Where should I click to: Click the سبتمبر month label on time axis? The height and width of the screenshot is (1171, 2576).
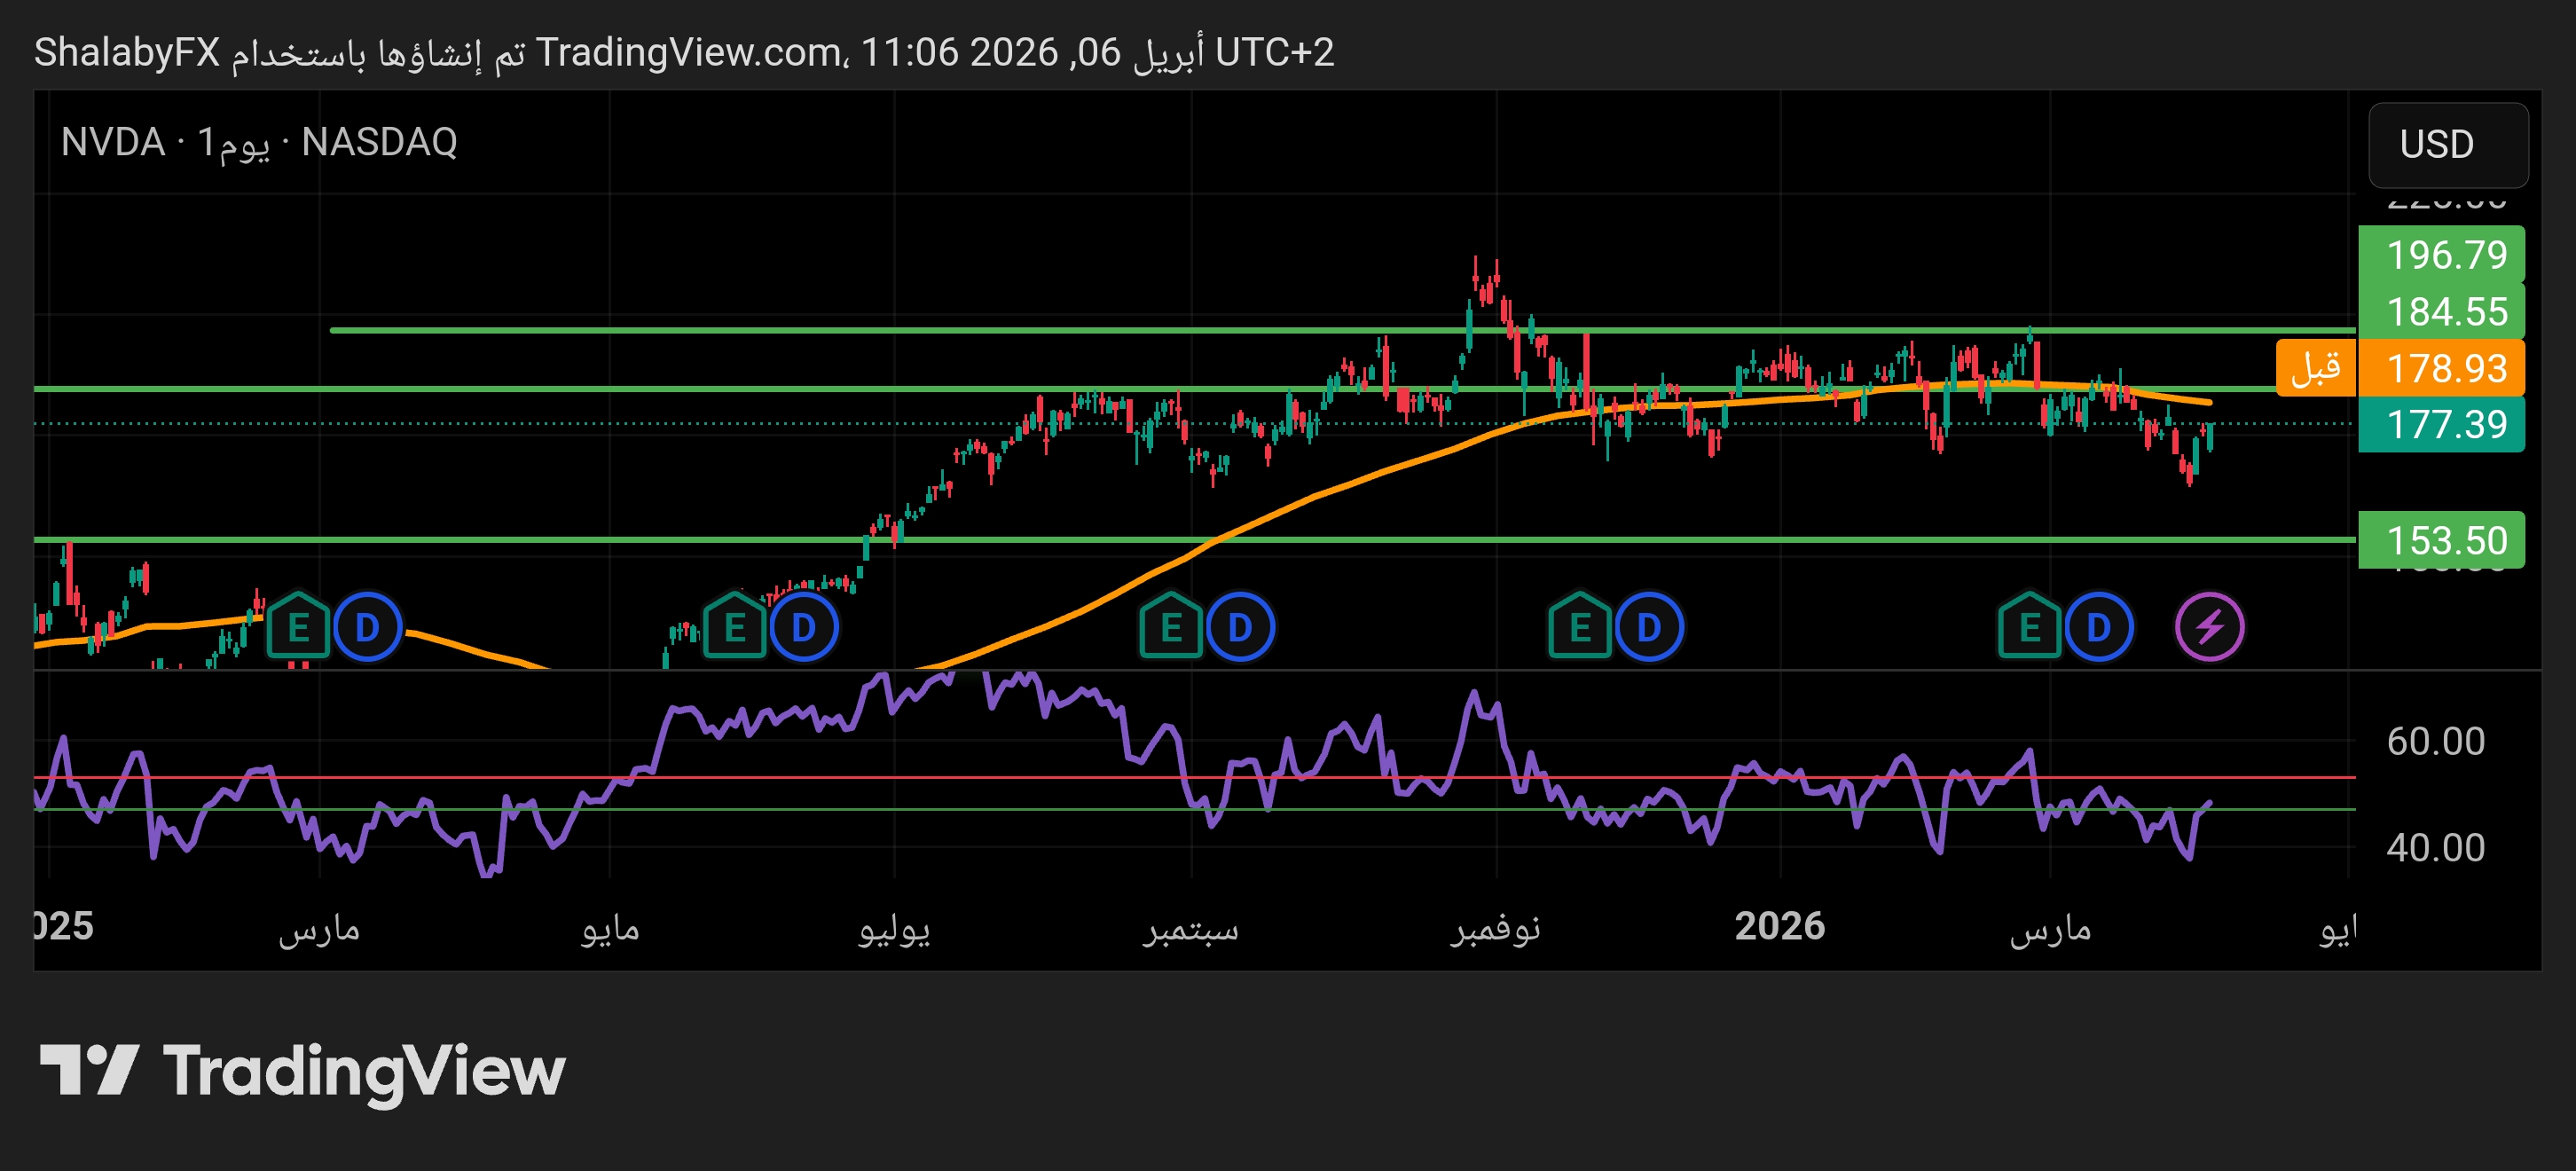(1190, 928)
